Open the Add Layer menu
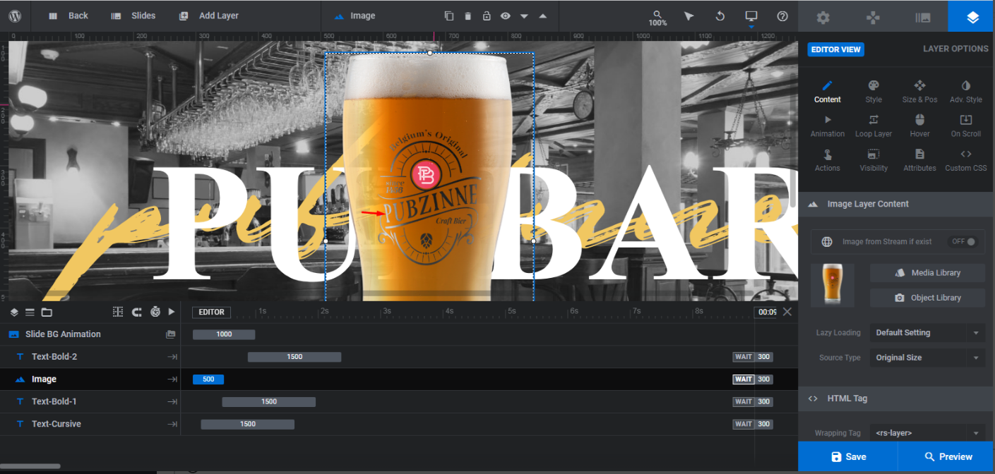The height and width of the screenshot is (474, 995). point(208,16)
